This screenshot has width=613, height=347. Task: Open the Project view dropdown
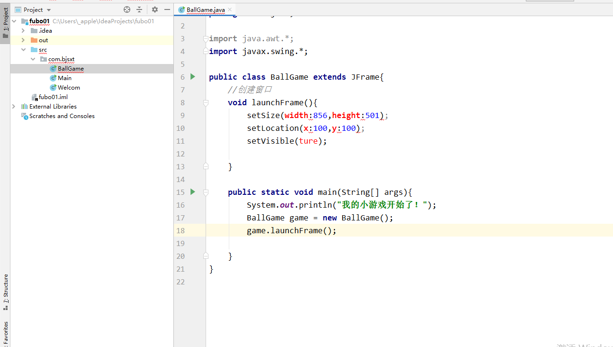[x=49, y=10]
